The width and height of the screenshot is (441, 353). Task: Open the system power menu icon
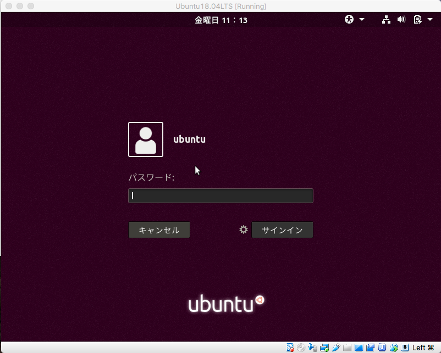pos(418,19)
